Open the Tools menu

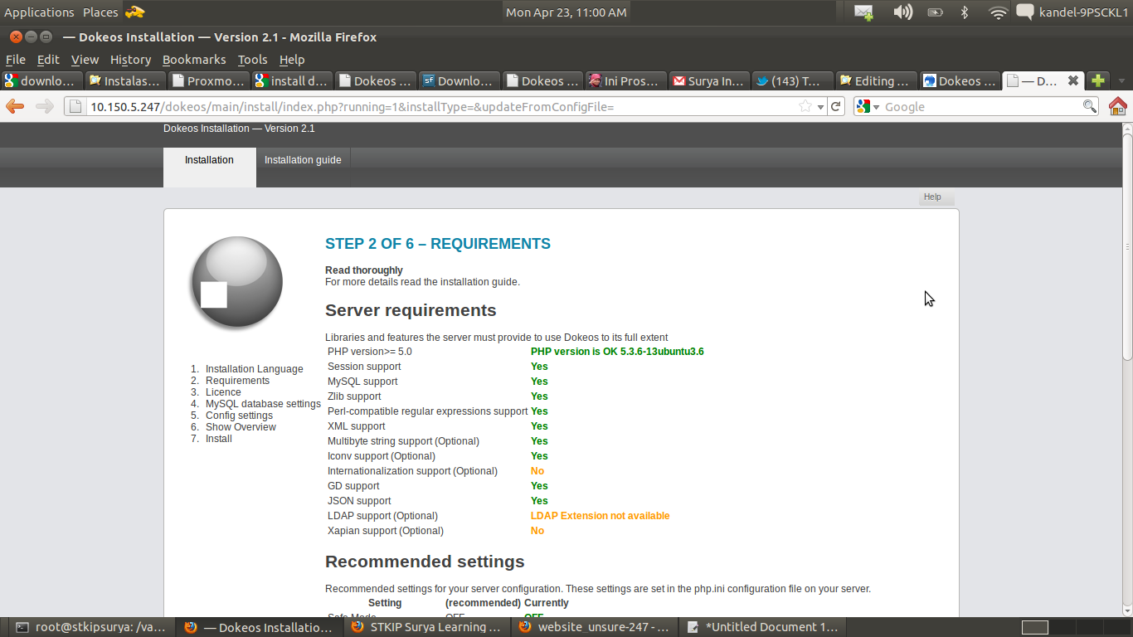coord(252,60)
